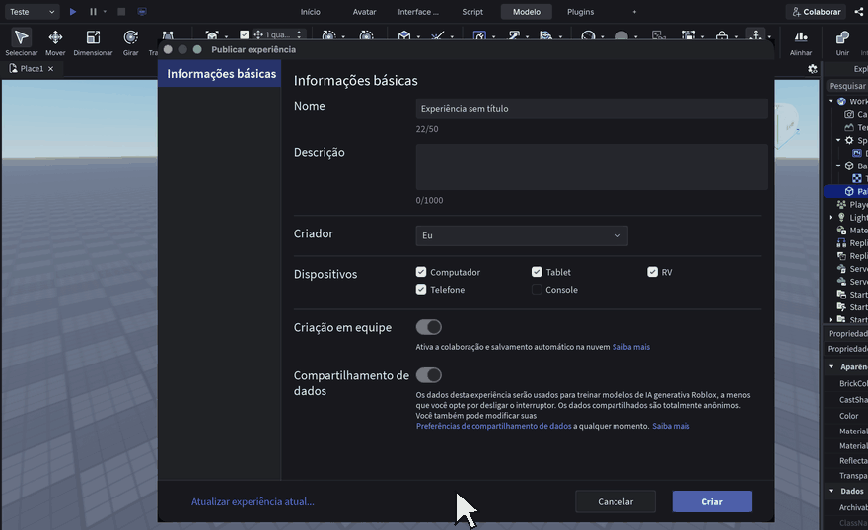Open viewport settings gear icon
Screen dimensions: 868x530
tap(812, 69)
